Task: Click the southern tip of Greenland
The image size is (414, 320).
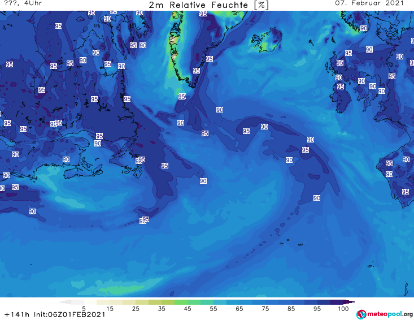Action: point(192,86)
